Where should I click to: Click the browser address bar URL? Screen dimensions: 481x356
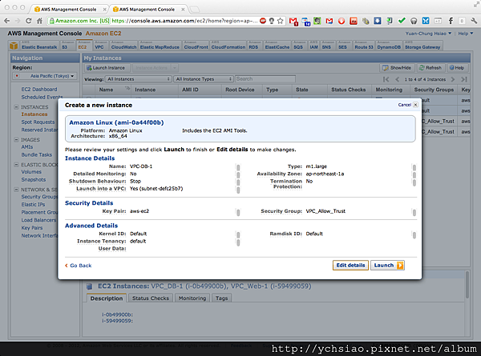point(184,21)
